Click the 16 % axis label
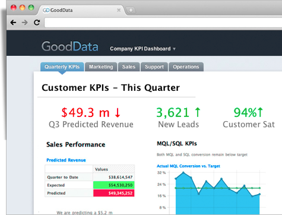Screen dimensions: 282x215 pyautogui.click(x=161, y=196)
